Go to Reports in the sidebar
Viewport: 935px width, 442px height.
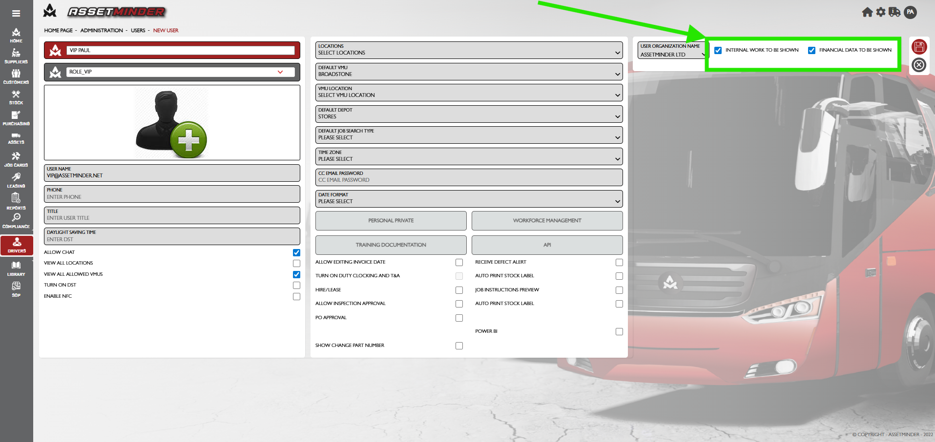(16, 201)
